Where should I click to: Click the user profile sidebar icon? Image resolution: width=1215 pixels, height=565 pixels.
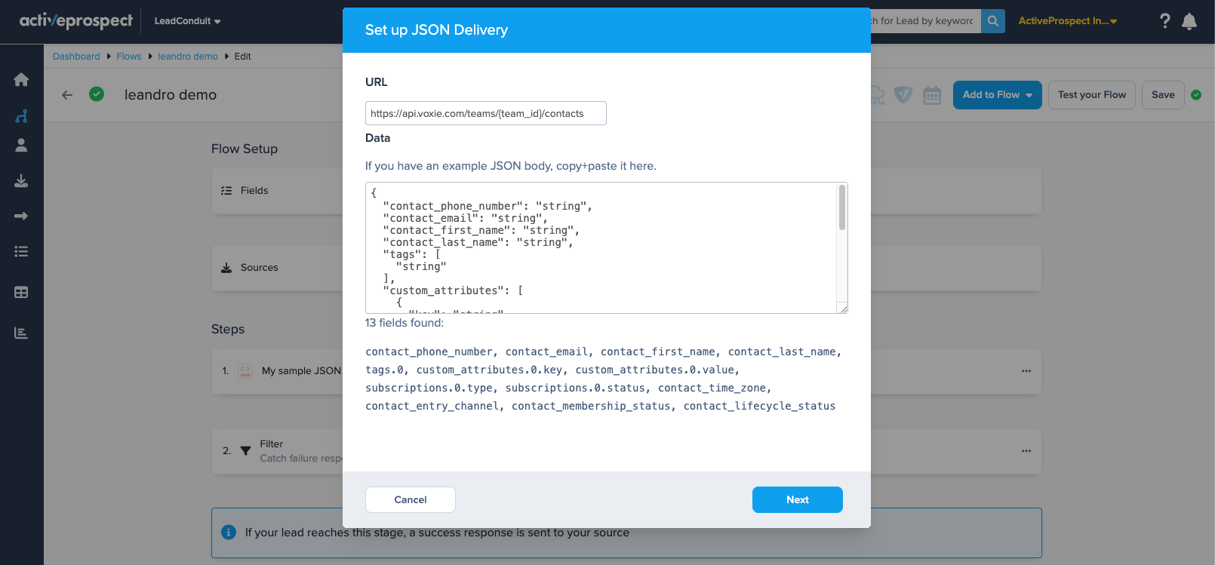[21, 146]
